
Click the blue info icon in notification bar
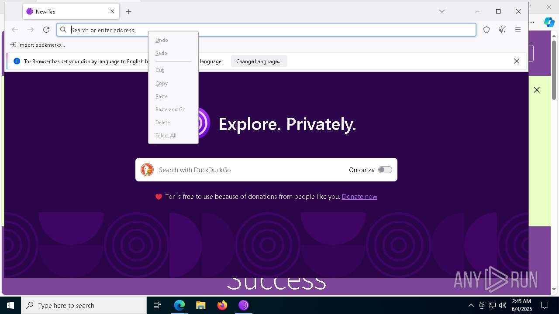point(17,61)
